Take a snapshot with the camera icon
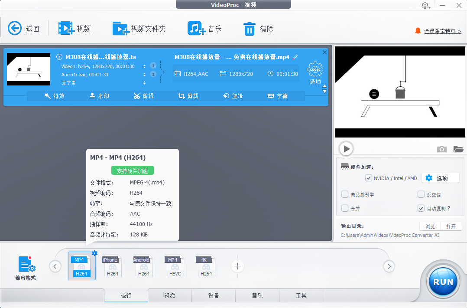The height and width of the screenshot is (308, 467). coord(442,149)
